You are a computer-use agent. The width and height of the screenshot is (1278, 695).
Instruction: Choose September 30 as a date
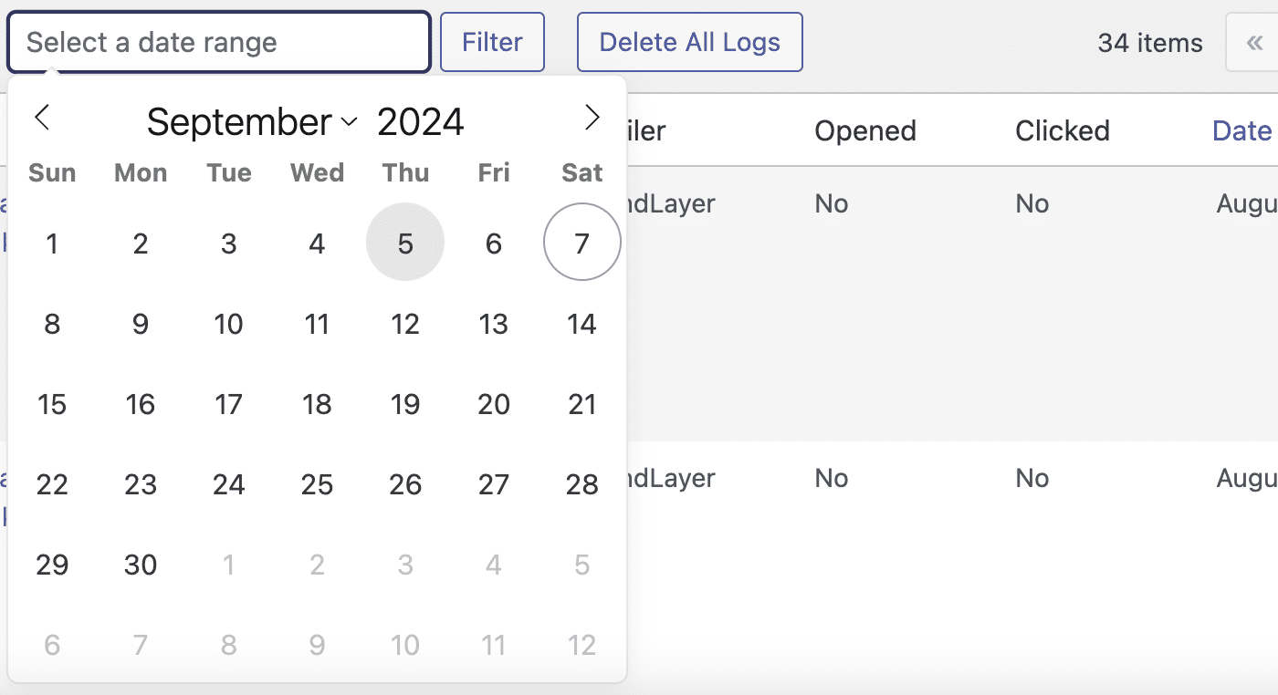[141, 565]
